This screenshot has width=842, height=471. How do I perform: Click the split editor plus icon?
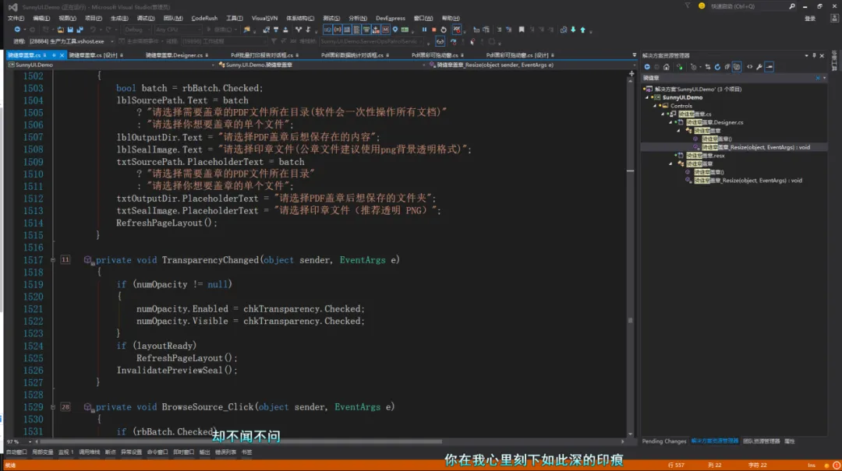[x=631, y=73]
